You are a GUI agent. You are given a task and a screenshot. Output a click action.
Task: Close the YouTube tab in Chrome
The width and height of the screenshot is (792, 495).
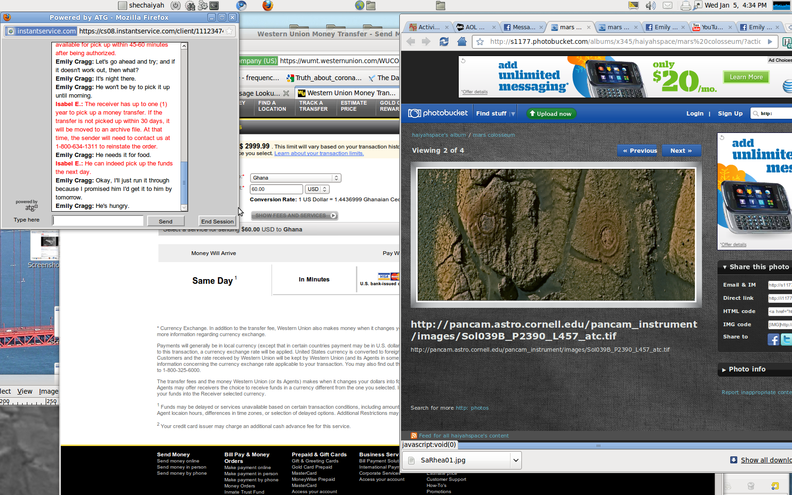tap(730, 27)
